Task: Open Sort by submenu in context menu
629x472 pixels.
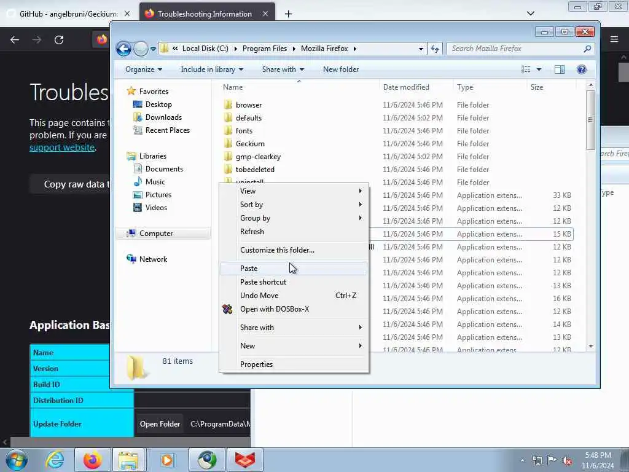Action: coord(294,205)
